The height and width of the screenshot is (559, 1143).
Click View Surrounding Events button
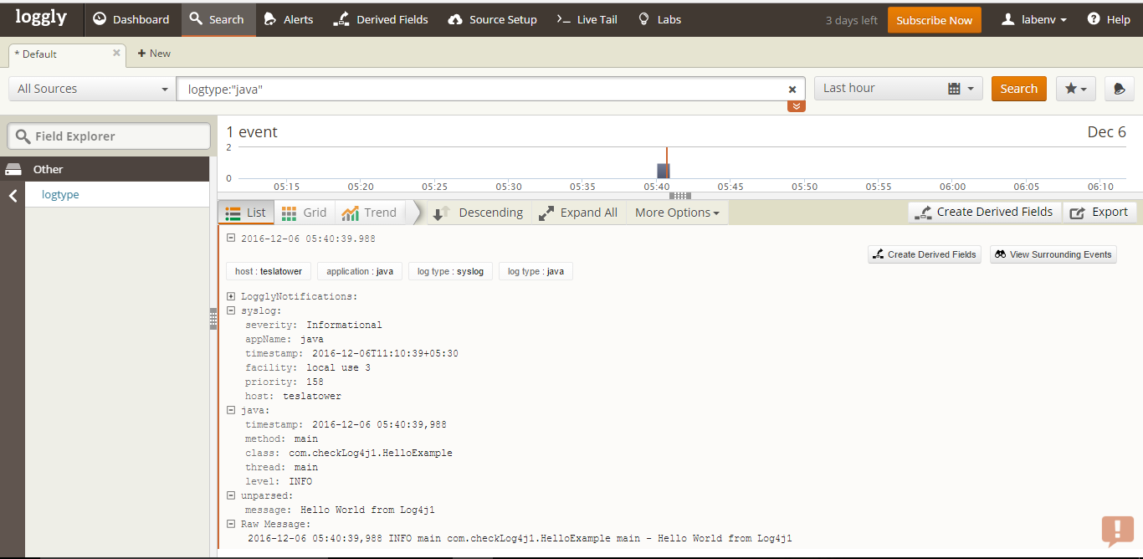tap(1053, 254)
